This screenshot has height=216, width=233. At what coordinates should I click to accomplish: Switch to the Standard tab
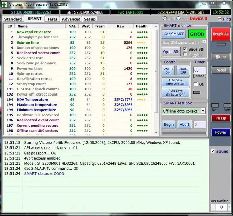(13, 19)
